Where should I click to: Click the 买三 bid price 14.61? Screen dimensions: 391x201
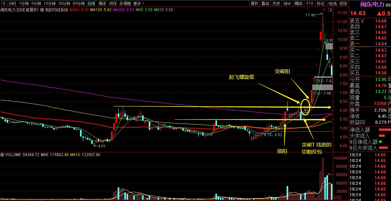[x=381, y=62]
